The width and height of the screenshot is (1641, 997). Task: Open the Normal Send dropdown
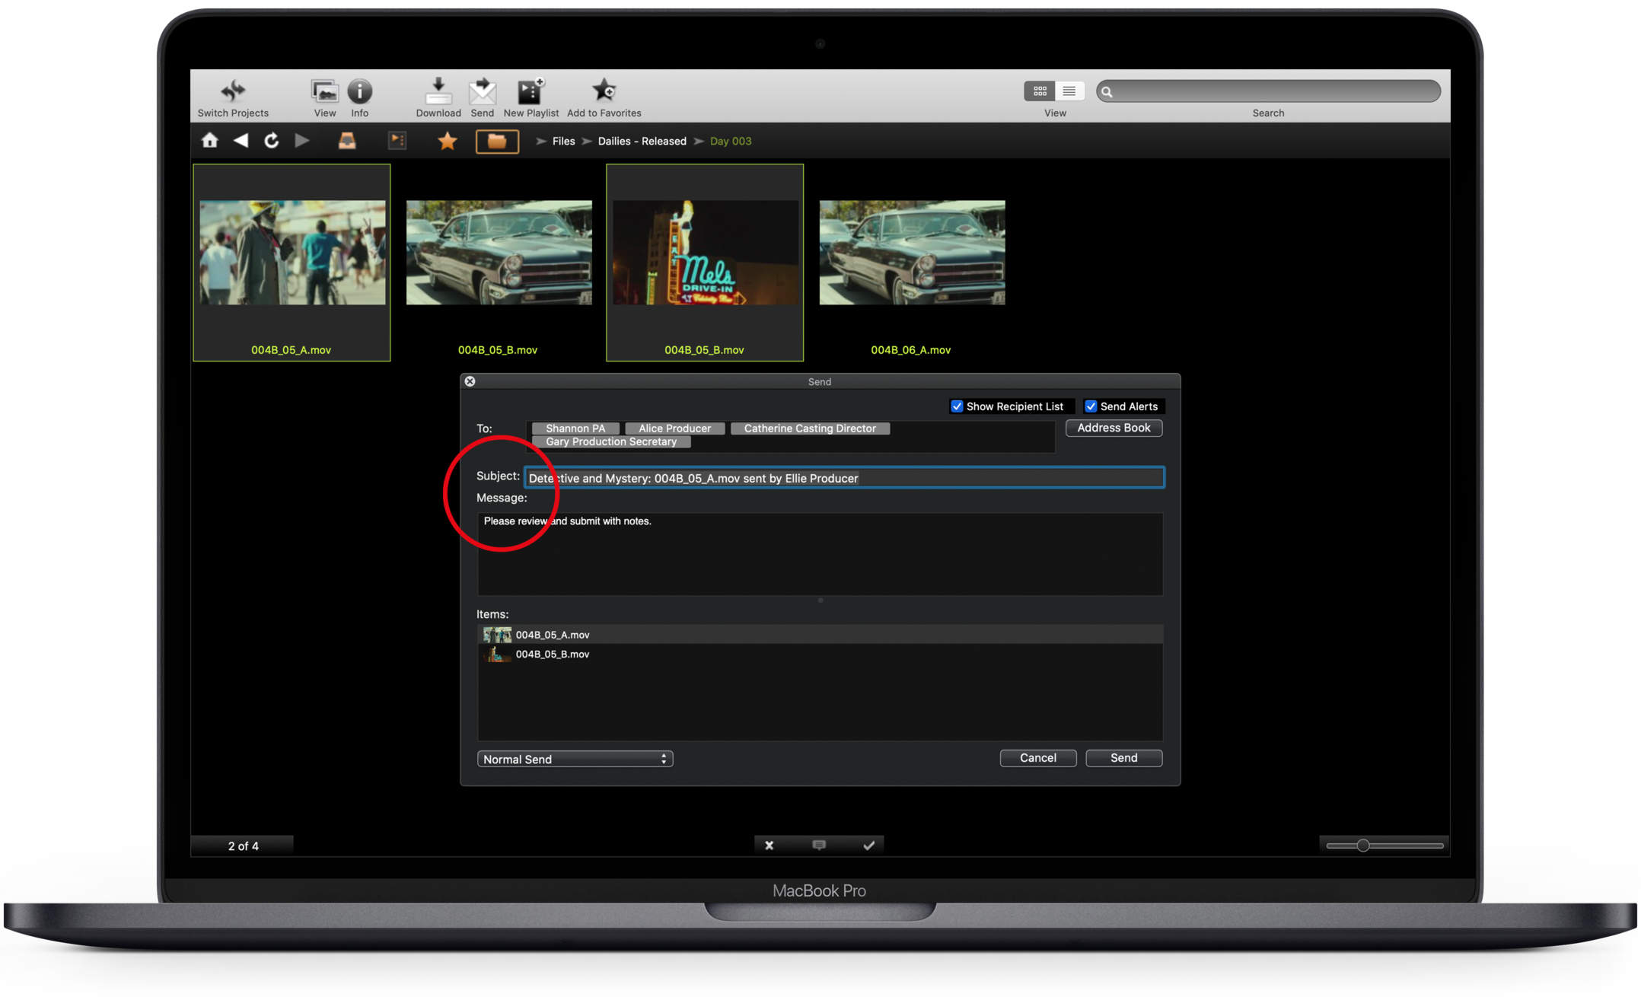pos(575,759)
